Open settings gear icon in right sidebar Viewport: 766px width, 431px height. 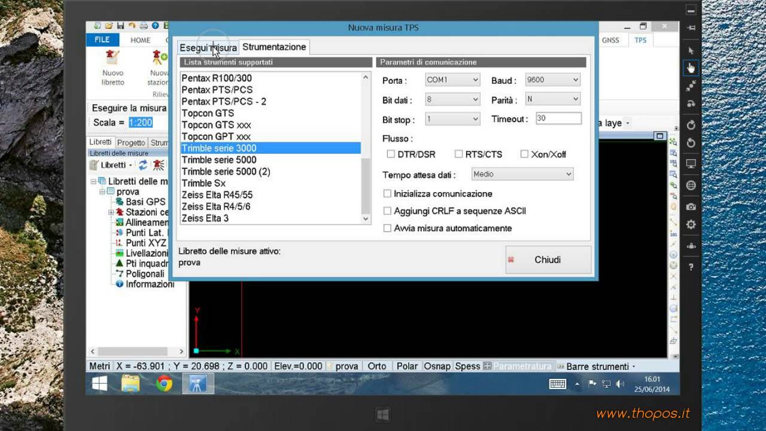(691, 224)
